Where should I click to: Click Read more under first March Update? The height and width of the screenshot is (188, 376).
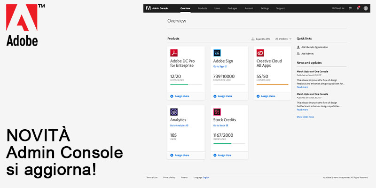click(x=302, y=87)
